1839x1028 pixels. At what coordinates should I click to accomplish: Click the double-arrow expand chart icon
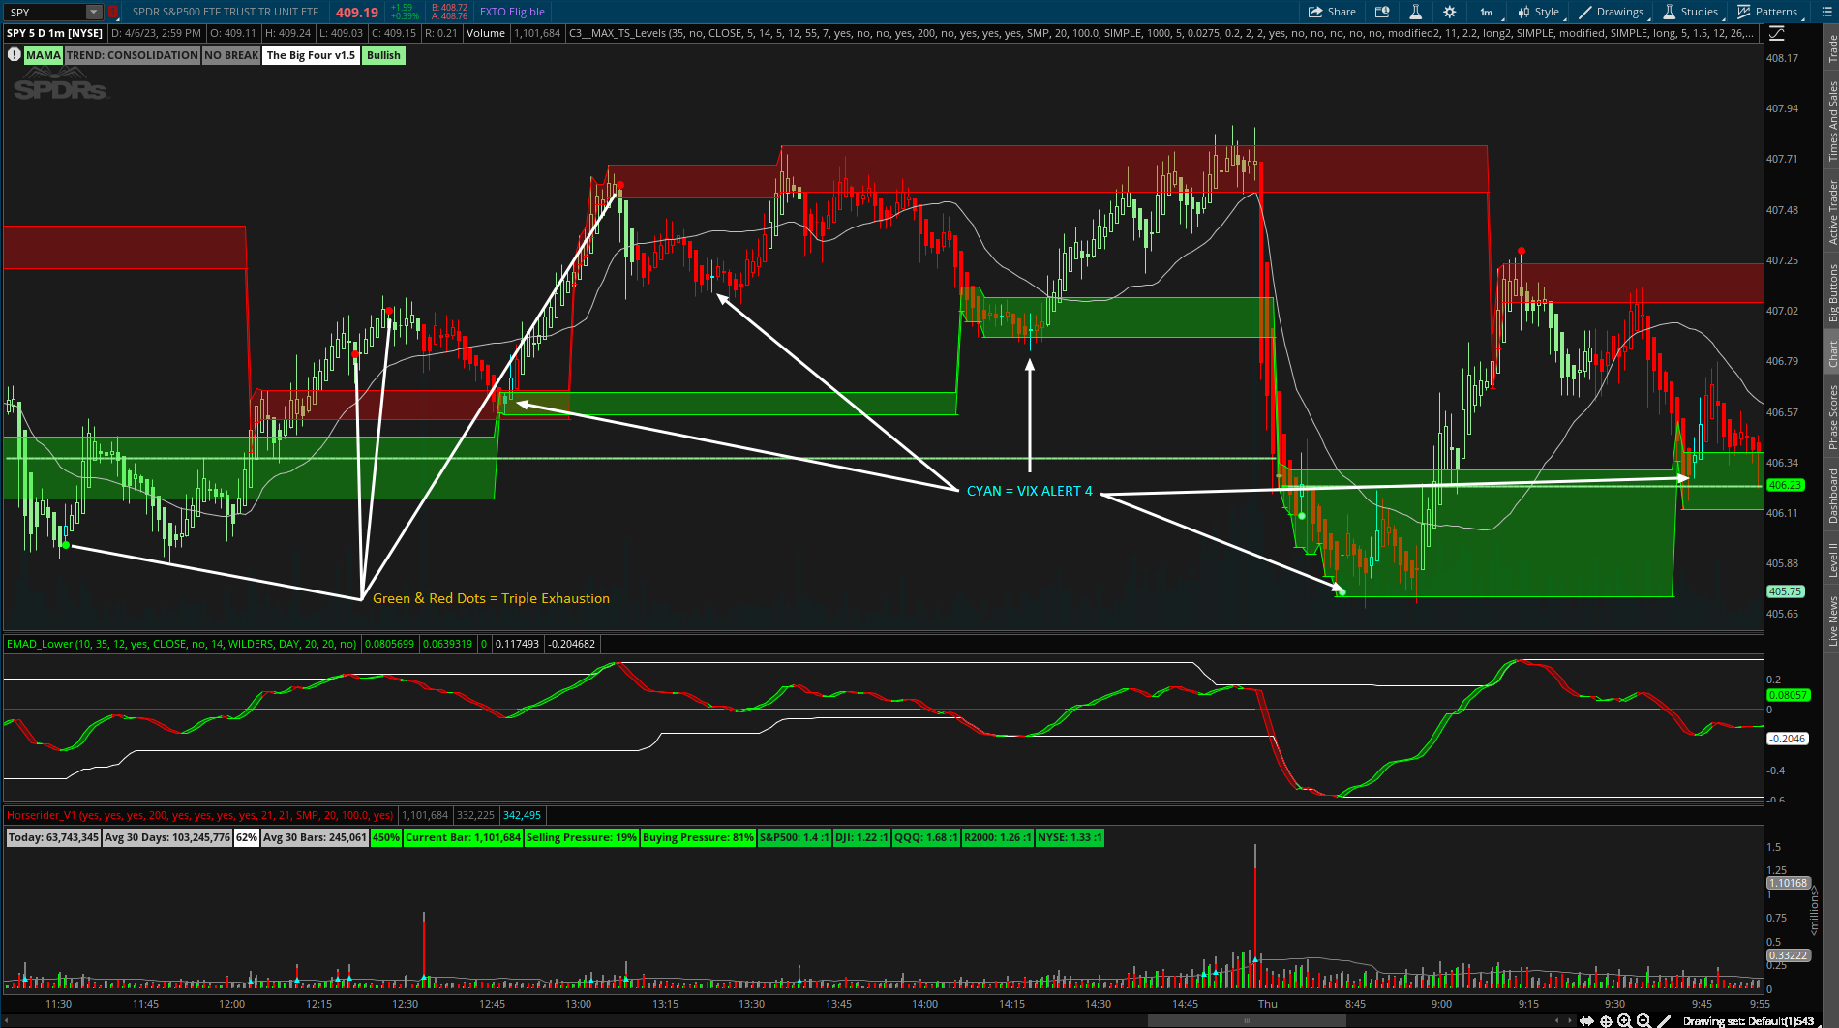tap(1586, 1020)
